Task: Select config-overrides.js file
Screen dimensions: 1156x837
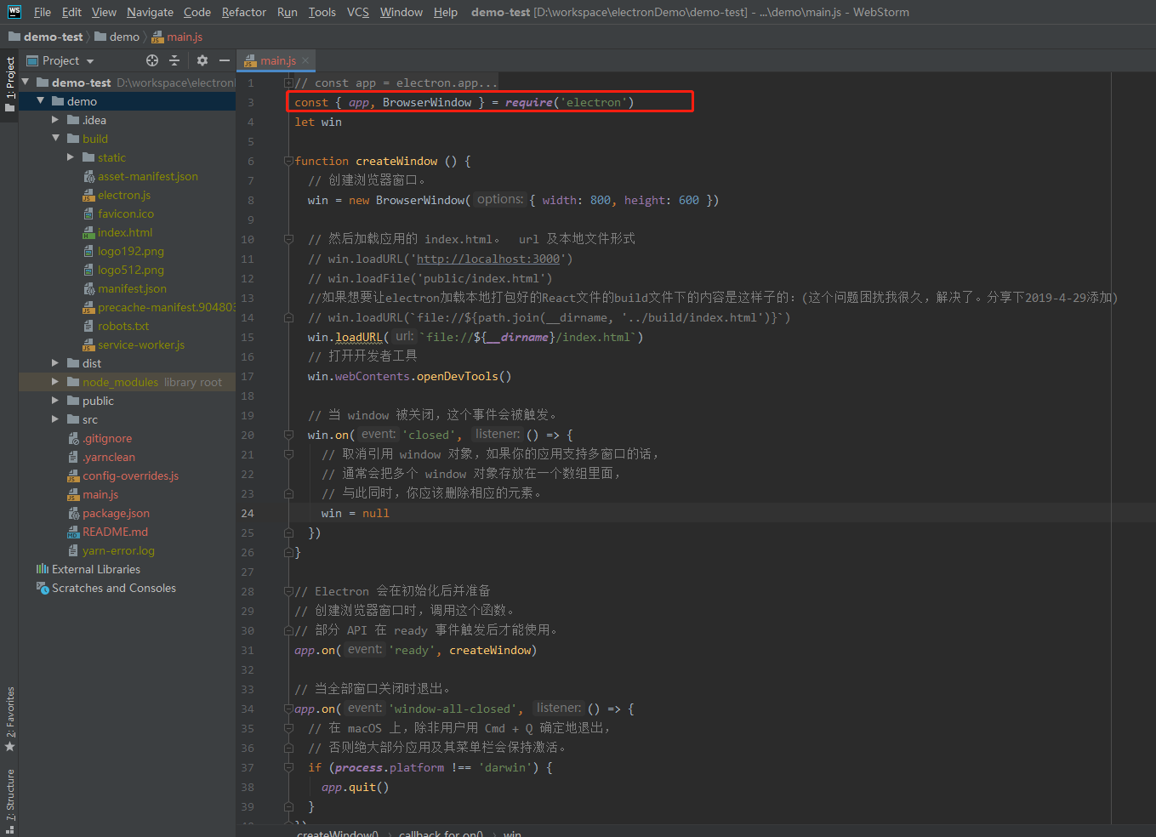Action: 130,475
